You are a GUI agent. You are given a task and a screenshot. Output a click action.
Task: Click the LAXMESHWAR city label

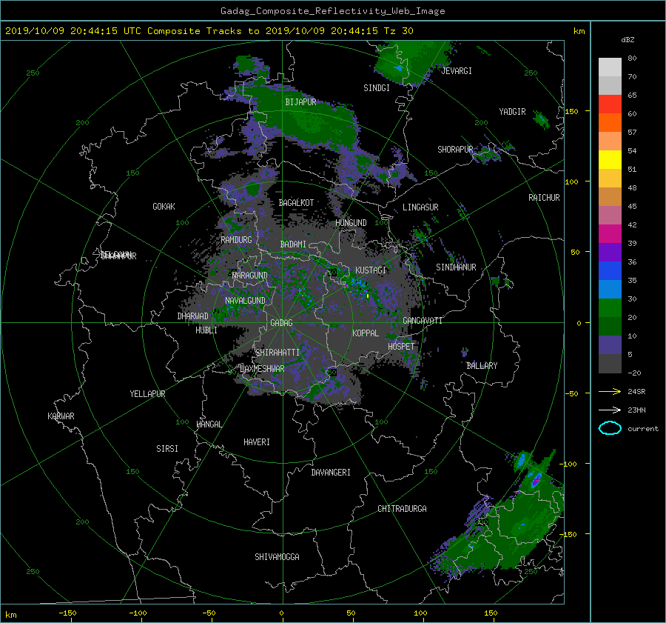coord(262,369)
